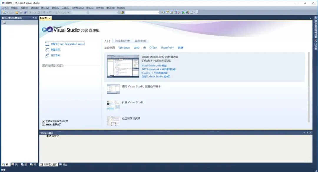This screenshot has height=172, width=318.
Task: Expand the Undo history dropdown arrow
Action: coord(47,12)
